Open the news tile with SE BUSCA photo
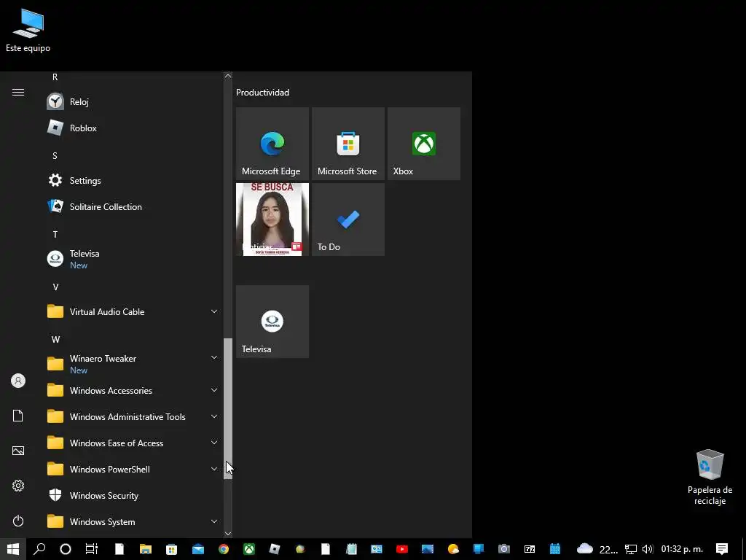This screenshot has width=746, height=560. click(272, 219)
